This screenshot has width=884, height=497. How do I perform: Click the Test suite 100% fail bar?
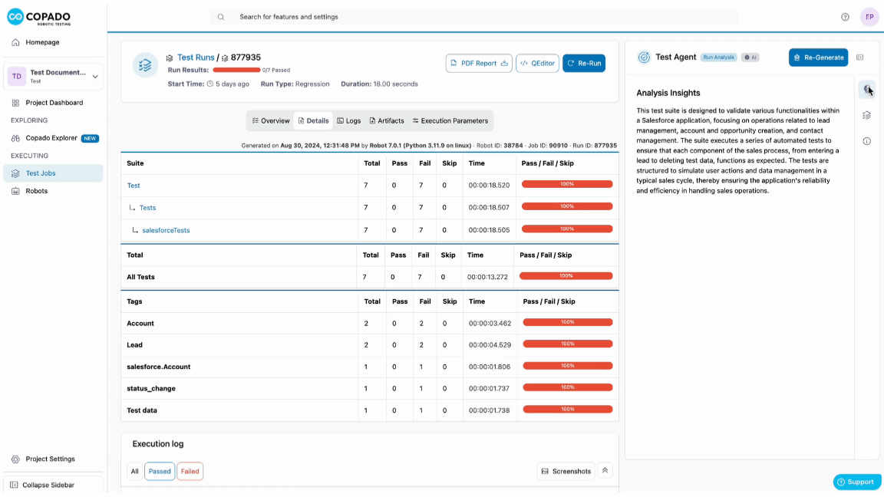click(566, 184)
